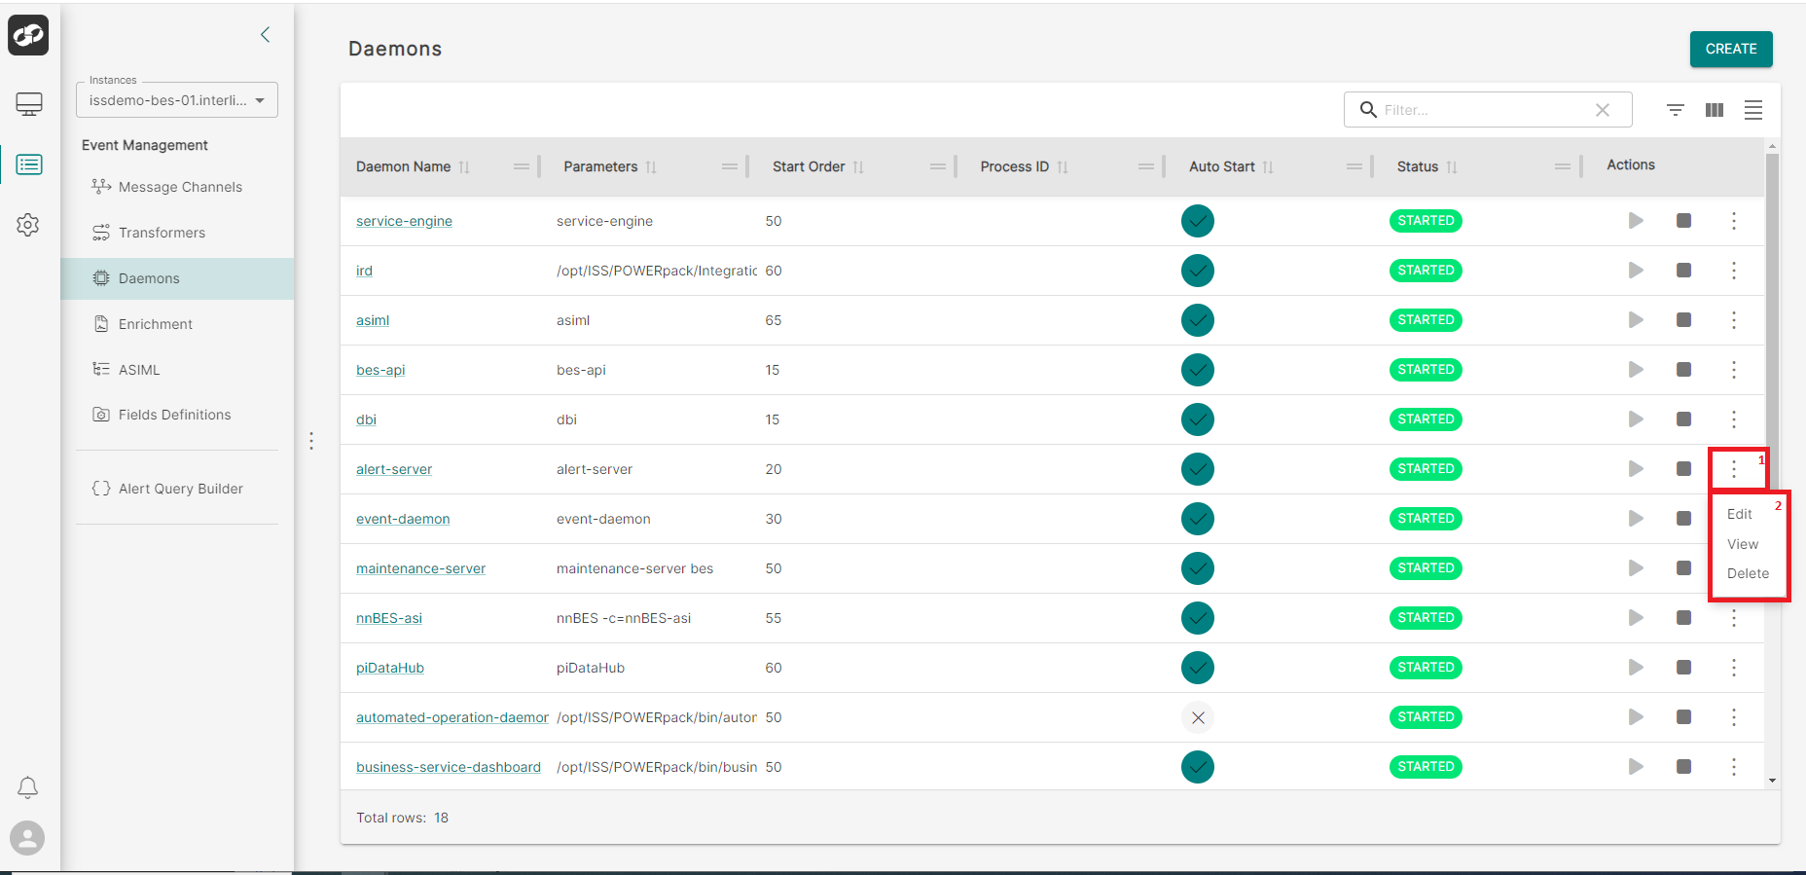Image resolution: width=1806 pixels, height=875 pixels.
Task: Stop the dbi daemon
Action: point(1683,419)
